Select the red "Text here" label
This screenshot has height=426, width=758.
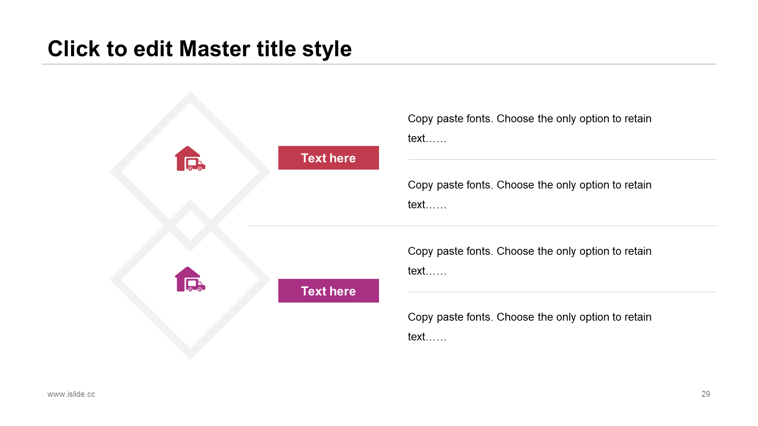point(328,158)
